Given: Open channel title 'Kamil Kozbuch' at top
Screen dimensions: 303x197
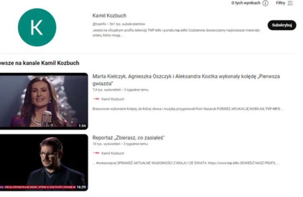Looking at the screenshot, I should (x=109, y=16).
